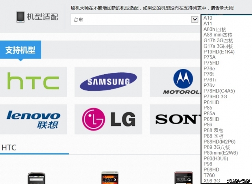
Task: Select A11 in the model list
Action: (x=208, y=24)
